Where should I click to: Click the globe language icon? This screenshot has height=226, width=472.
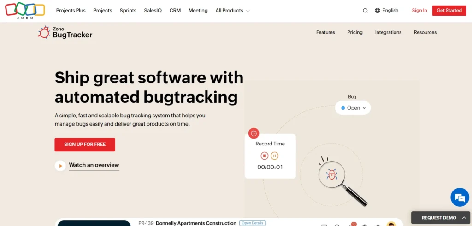point(378,11)
